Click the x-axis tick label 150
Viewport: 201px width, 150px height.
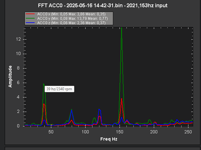tap(120, 132)
